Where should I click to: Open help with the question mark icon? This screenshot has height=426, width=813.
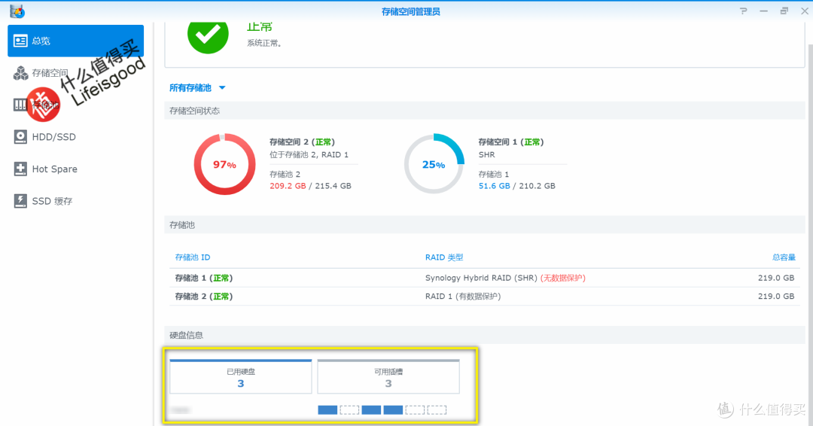point(744,11)
